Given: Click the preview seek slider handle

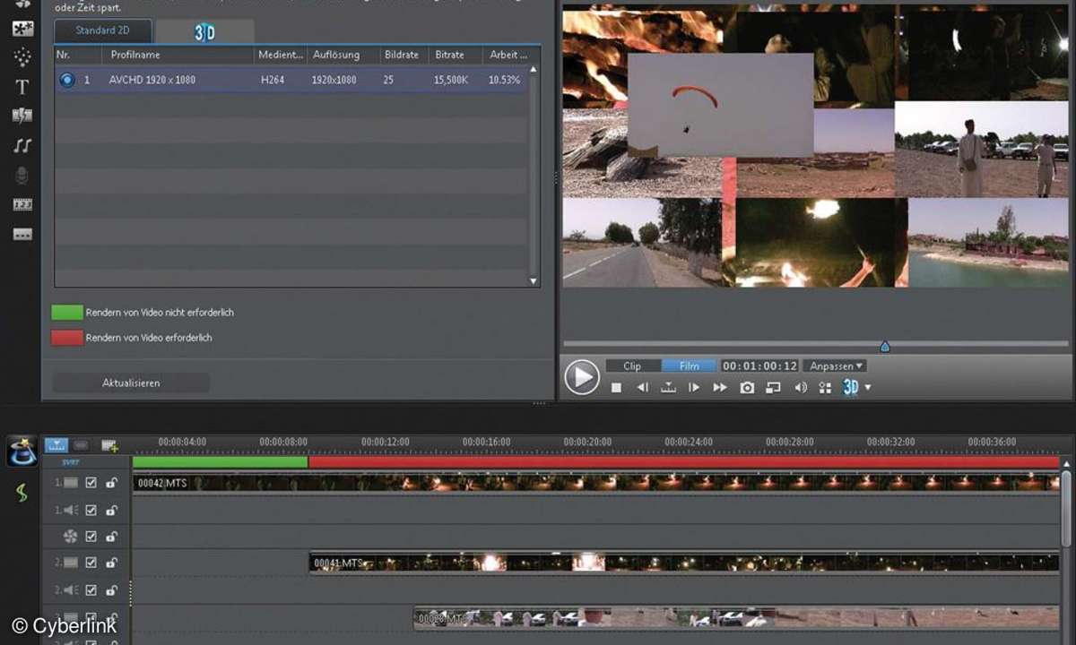Looking at the screenshot, I should (x=885, y=347).
